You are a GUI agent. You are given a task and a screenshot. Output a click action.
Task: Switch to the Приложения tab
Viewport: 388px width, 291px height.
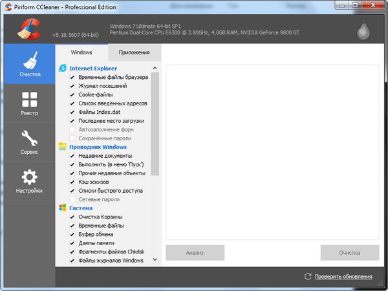pyautogui.click(x=134, y=52)
